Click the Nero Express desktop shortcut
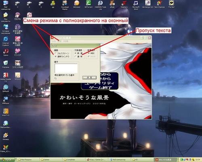 160,4
